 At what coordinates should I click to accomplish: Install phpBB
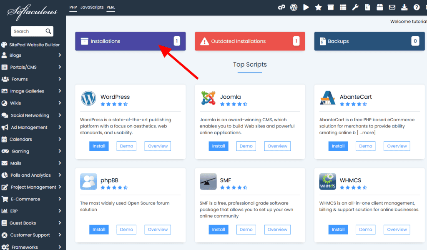tap(99, 230)
